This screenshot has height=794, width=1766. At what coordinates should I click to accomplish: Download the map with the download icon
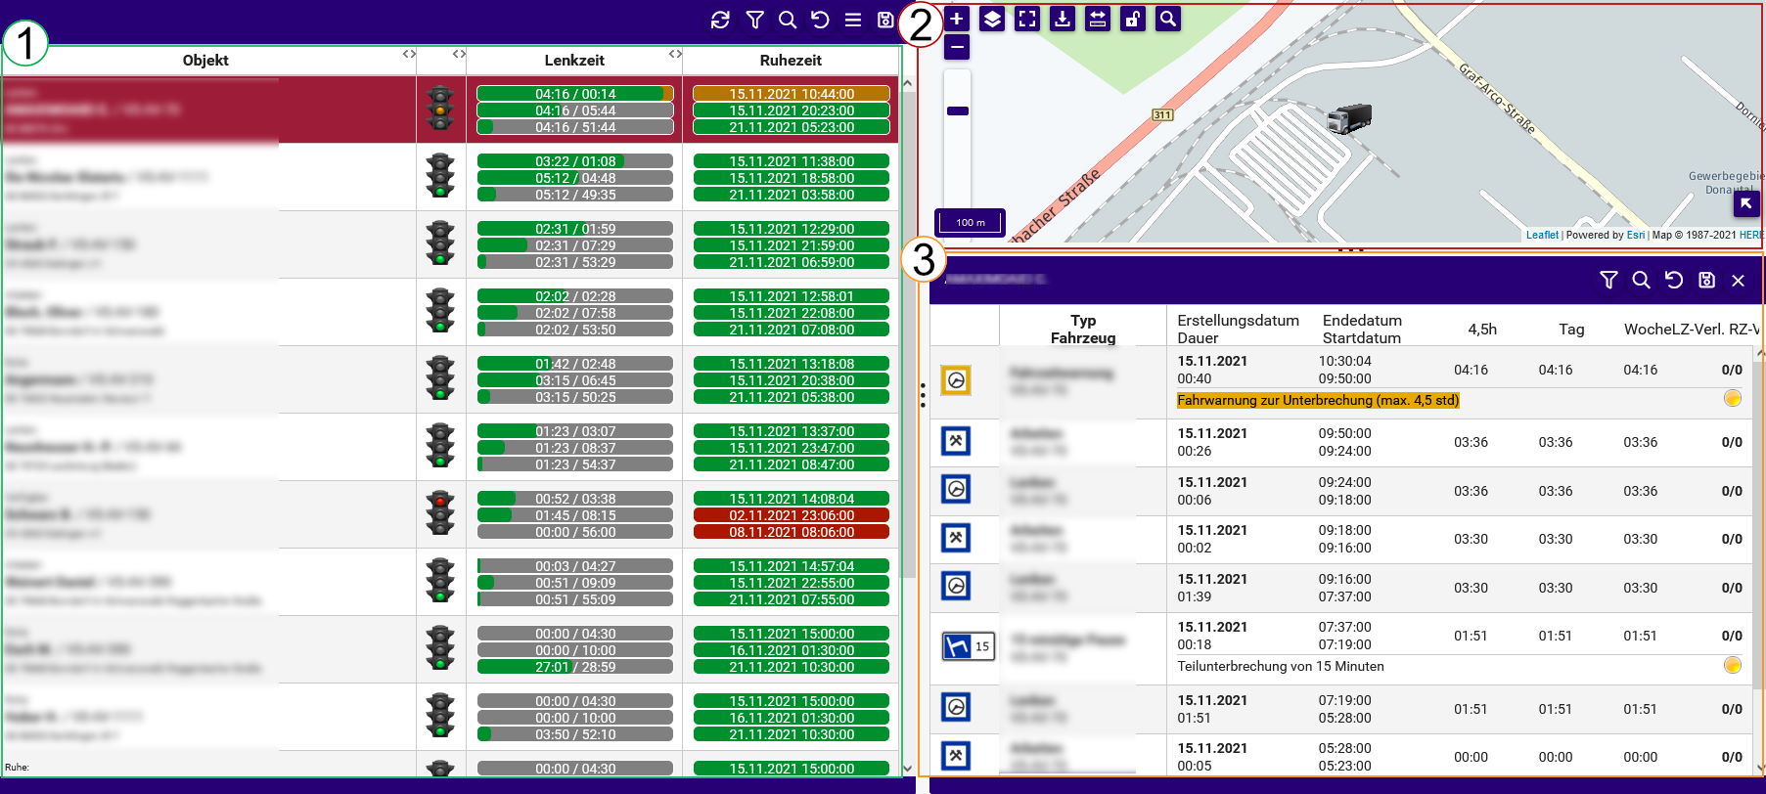1063,19
